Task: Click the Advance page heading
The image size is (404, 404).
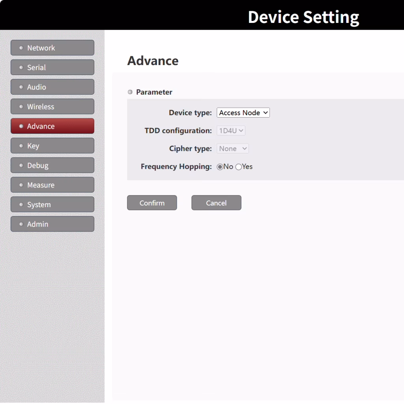Action: pos(153,60)
